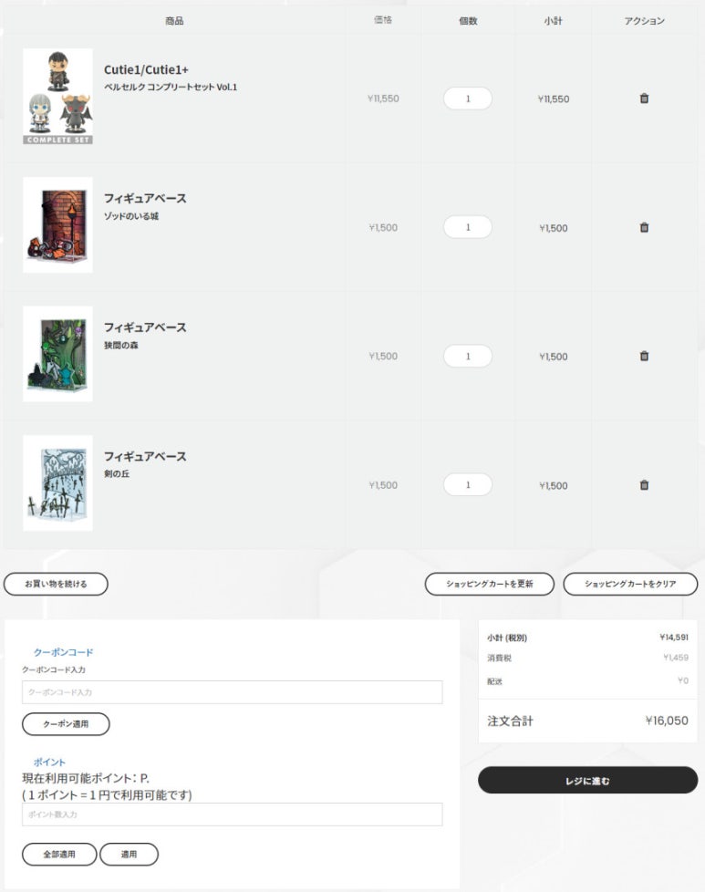Proceed to checkout with レジに進む
705x892 pixels.
[587, 780]
